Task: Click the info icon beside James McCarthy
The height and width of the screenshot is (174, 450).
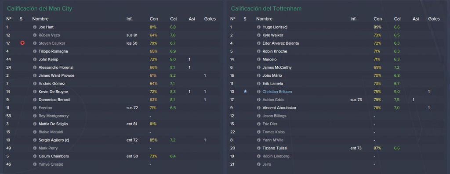Action: coord(258,67)
